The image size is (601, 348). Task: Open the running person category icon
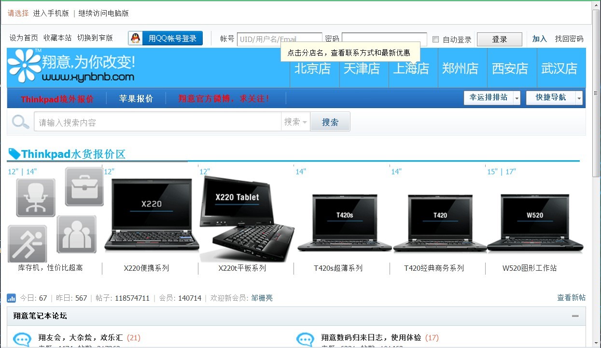coord(28,244)
